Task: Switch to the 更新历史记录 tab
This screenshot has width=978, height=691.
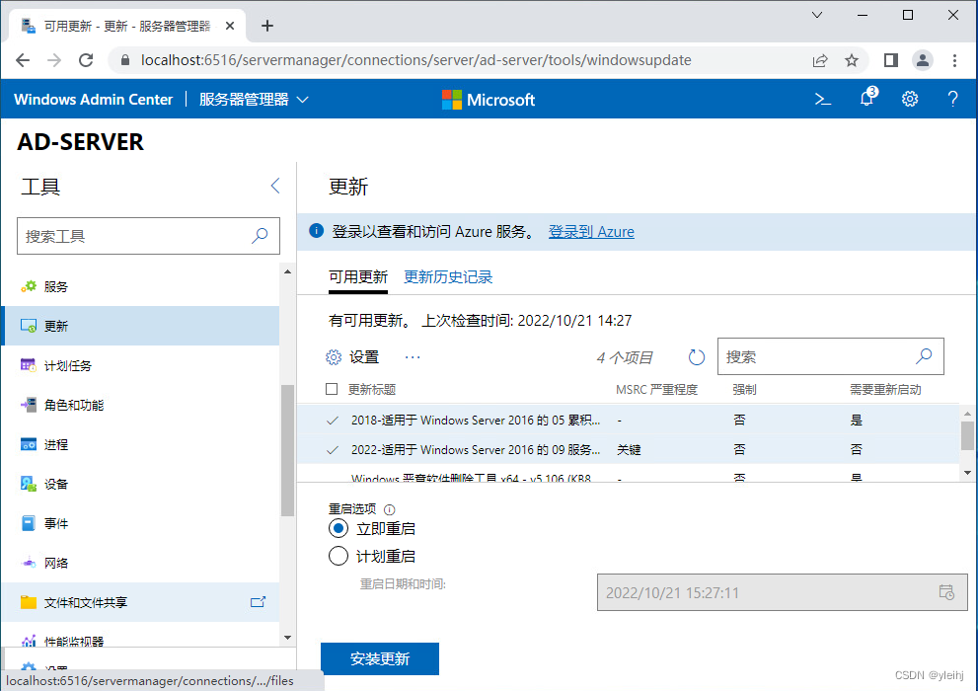Action: (448, 277)
